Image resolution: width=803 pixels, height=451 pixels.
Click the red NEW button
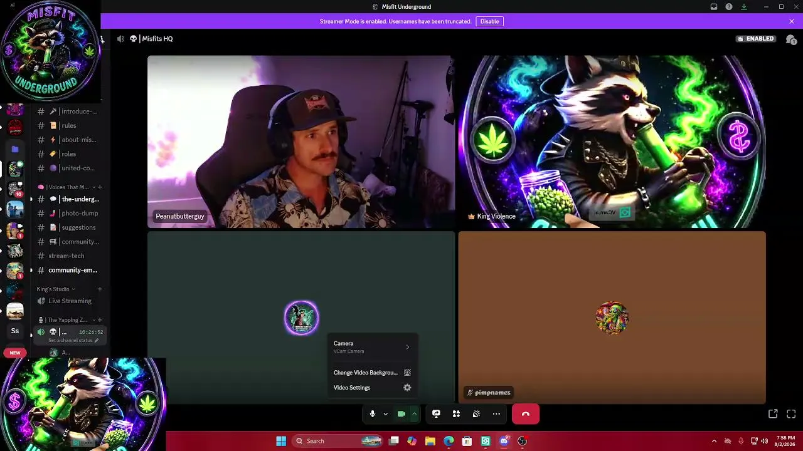pyautogui.click(x=15, y=353)
